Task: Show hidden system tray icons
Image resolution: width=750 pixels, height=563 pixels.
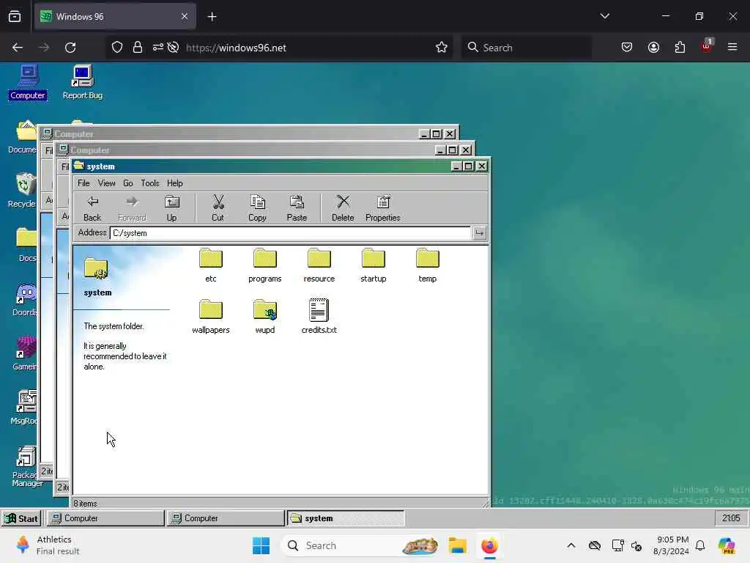Action: click(x=571, y=545)
